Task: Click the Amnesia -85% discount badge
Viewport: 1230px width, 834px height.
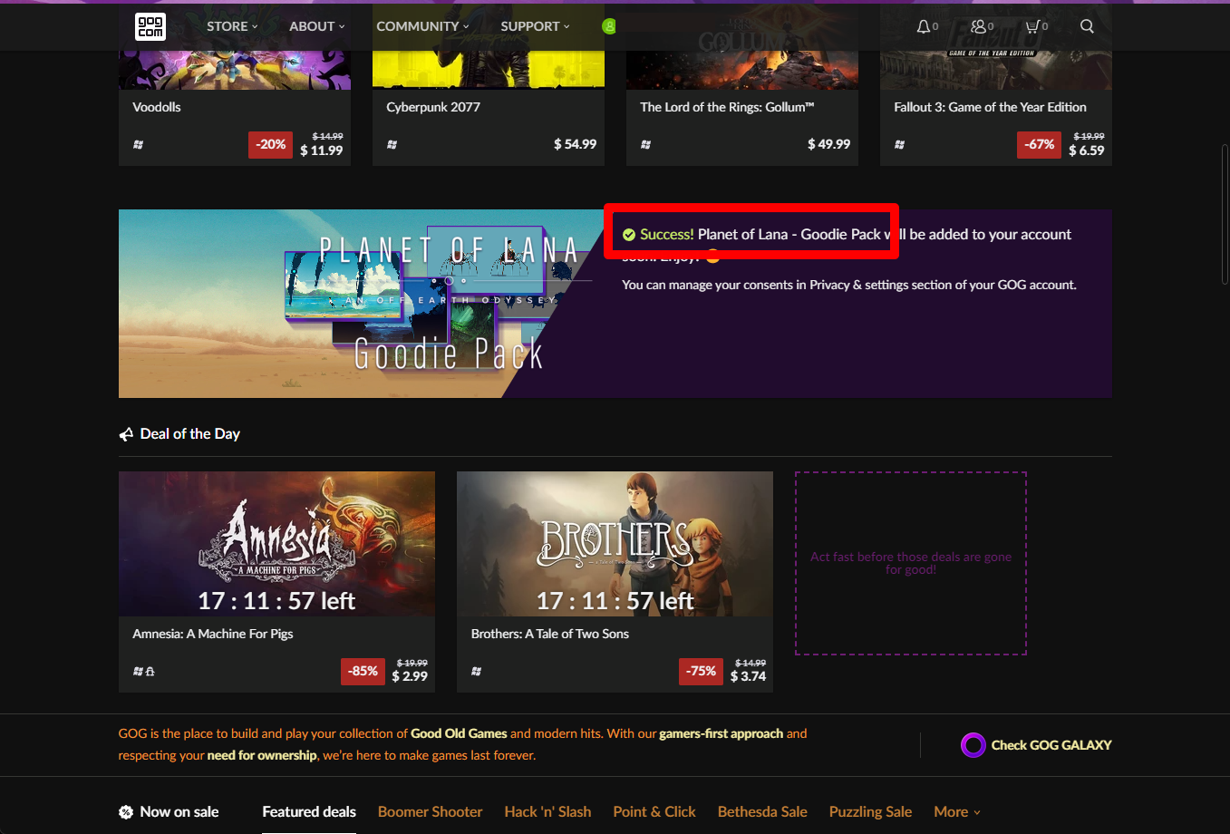Action: 363,671
